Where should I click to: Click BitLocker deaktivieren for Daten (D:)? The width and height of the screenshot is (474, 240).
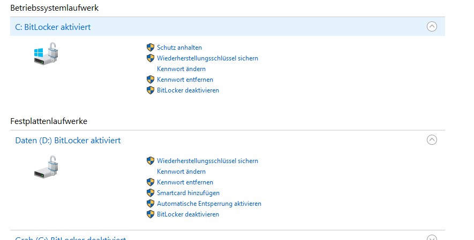pos(187,214)
